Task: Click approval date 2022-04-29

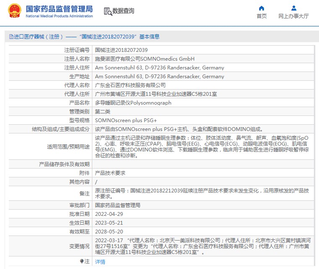Action: coord(109,214)
